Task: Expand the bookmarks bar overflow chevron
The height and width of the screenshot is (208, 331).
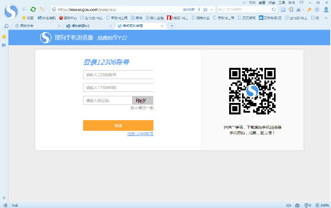Action: coord(325,18)
